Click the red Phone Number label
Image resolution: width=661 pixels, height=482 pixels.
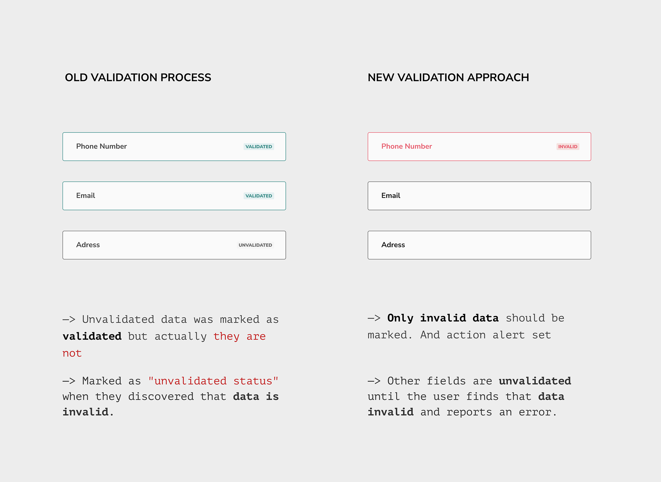click(x=407, y=146)
